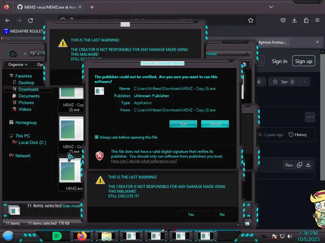Click Run in the Security Warning dialog
Viewport: 325px width, 243px height.
[183, 124]
